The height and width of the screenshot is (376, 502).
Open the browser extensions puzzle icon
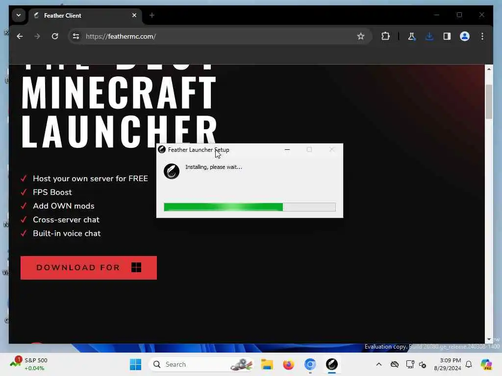pos(385,36)
